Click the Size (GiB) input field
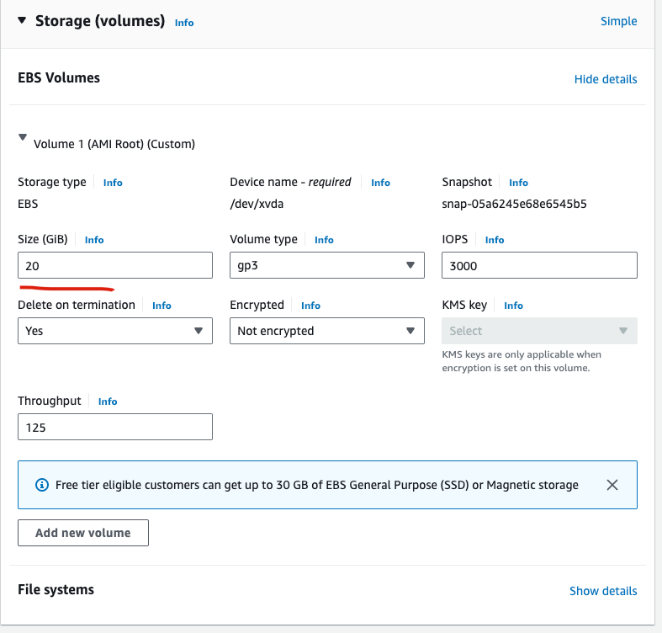Viewport: 662px width, 633px height. click(x=114, y=266)
